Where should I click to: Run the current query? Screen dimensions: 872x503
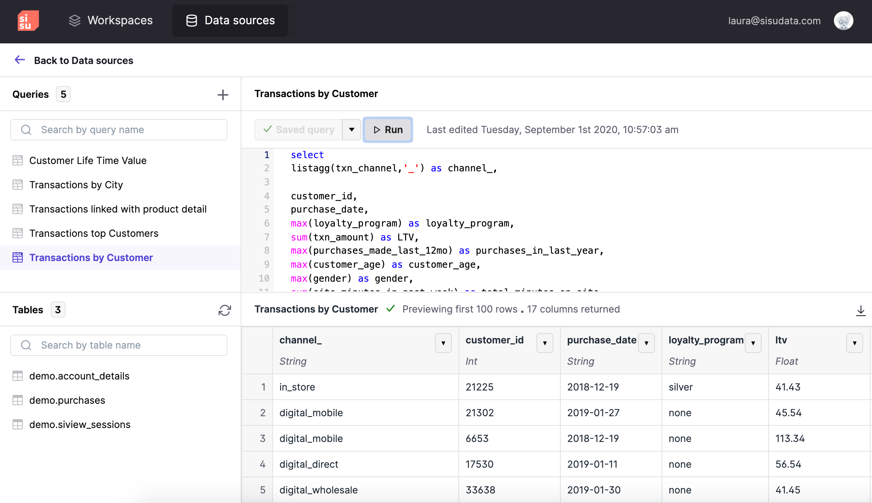[x=388, y=130]
